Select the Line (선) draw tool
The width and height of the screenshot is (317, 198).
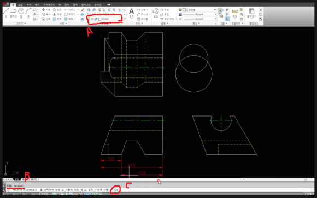[x=6, y=13]
